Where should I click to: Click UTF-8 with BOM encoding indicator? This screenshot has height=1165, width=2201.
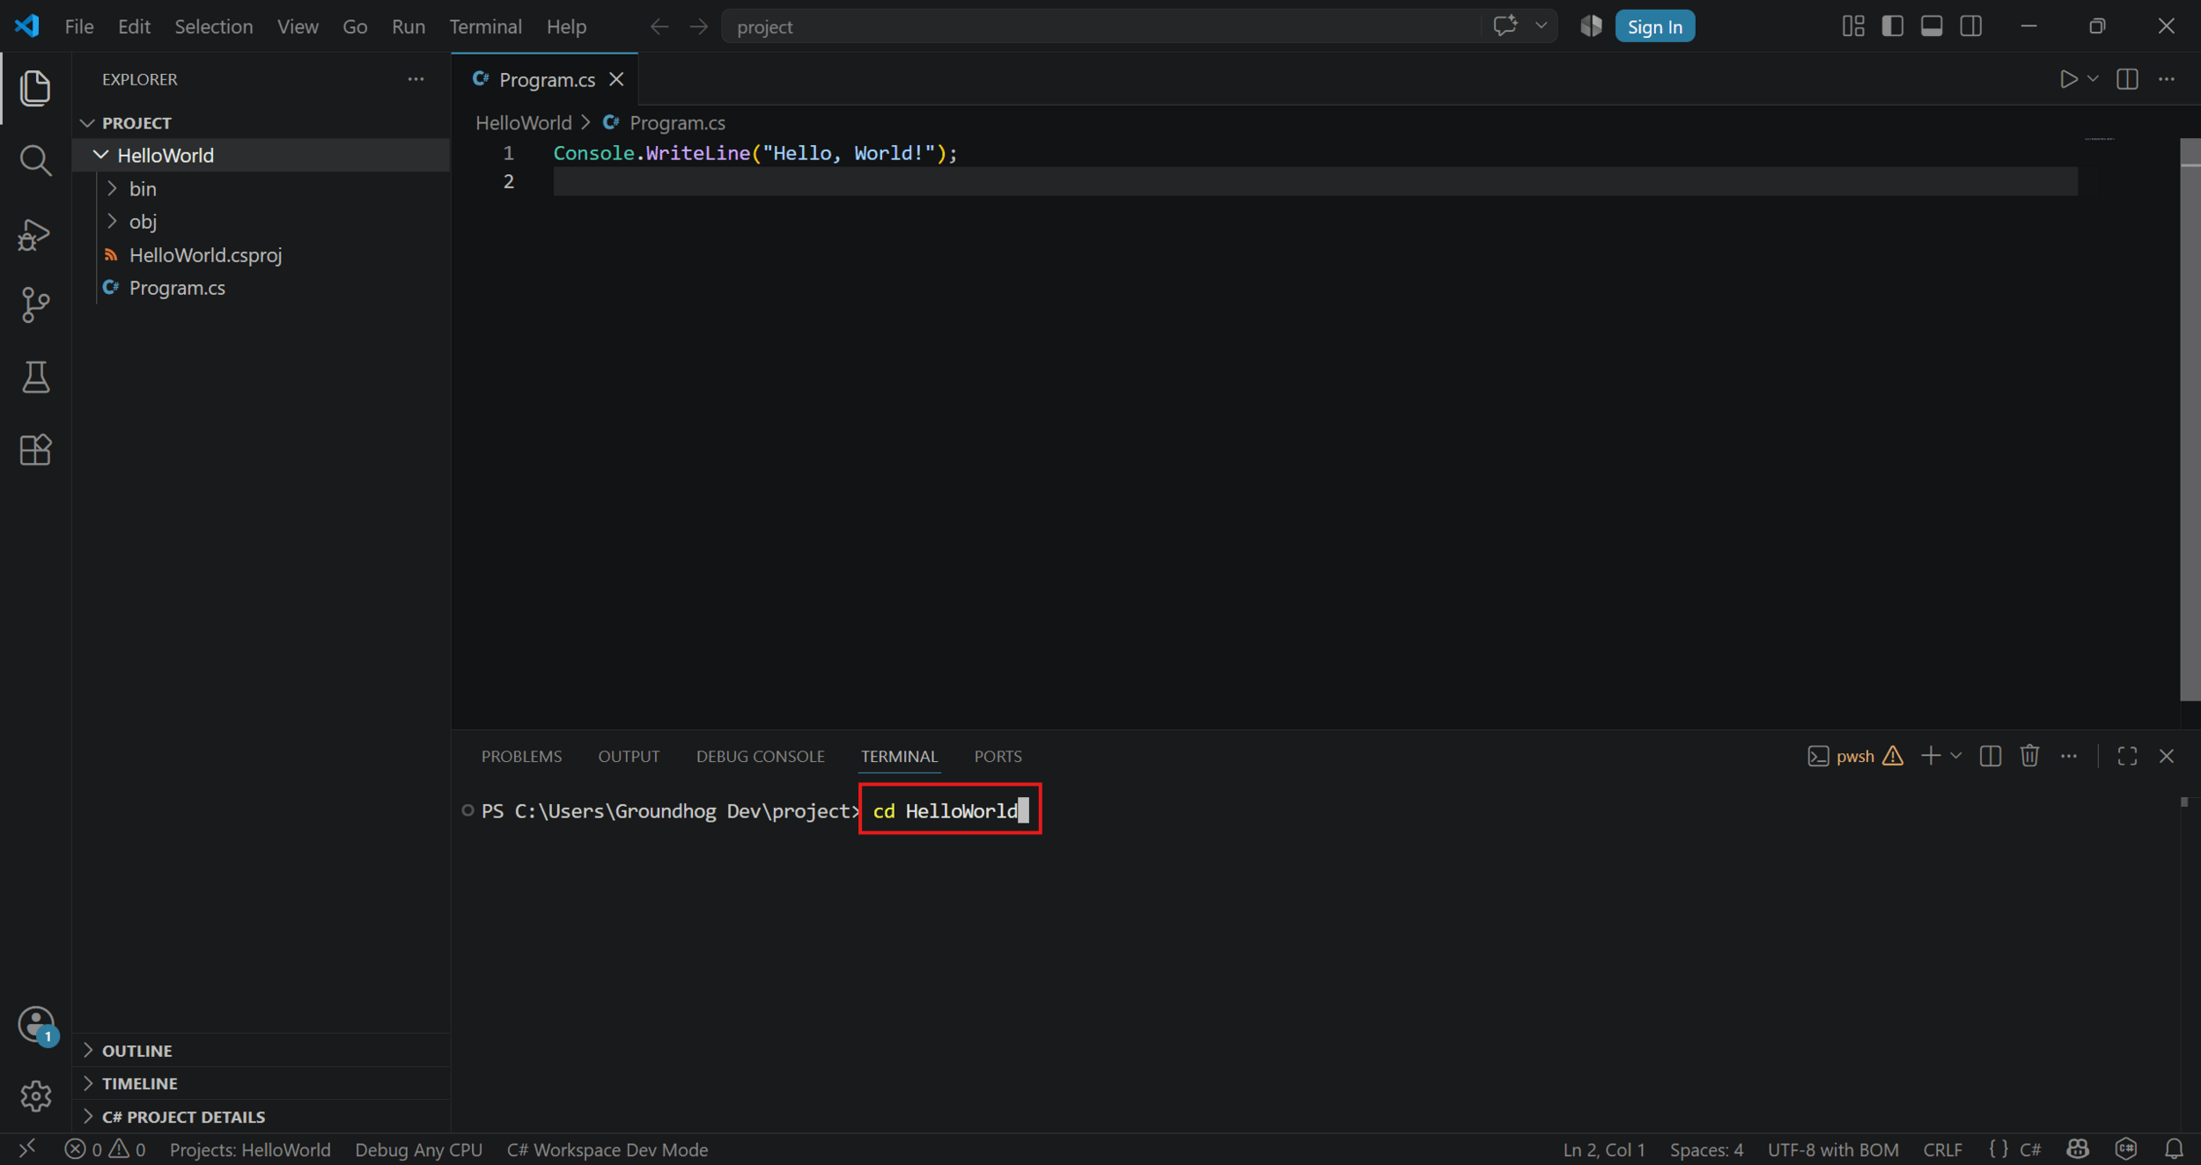click(x=1833, y=1149)
